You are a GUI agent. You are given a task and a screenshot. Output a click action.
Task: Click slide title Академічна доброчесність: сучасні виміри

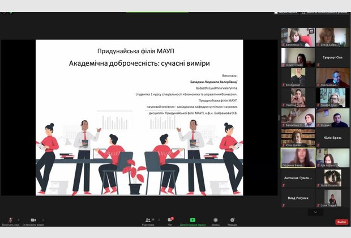(139, 63)
